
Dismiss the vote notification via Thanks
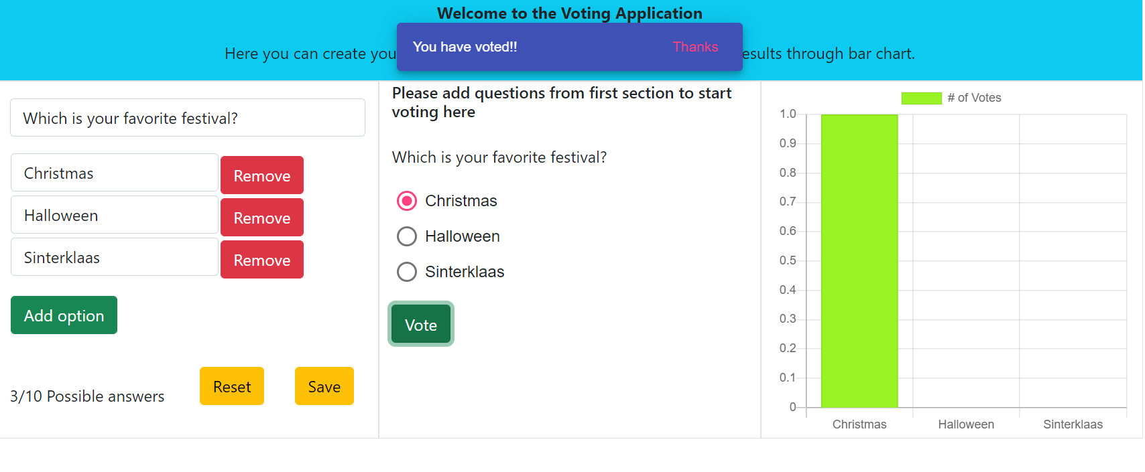695,47
